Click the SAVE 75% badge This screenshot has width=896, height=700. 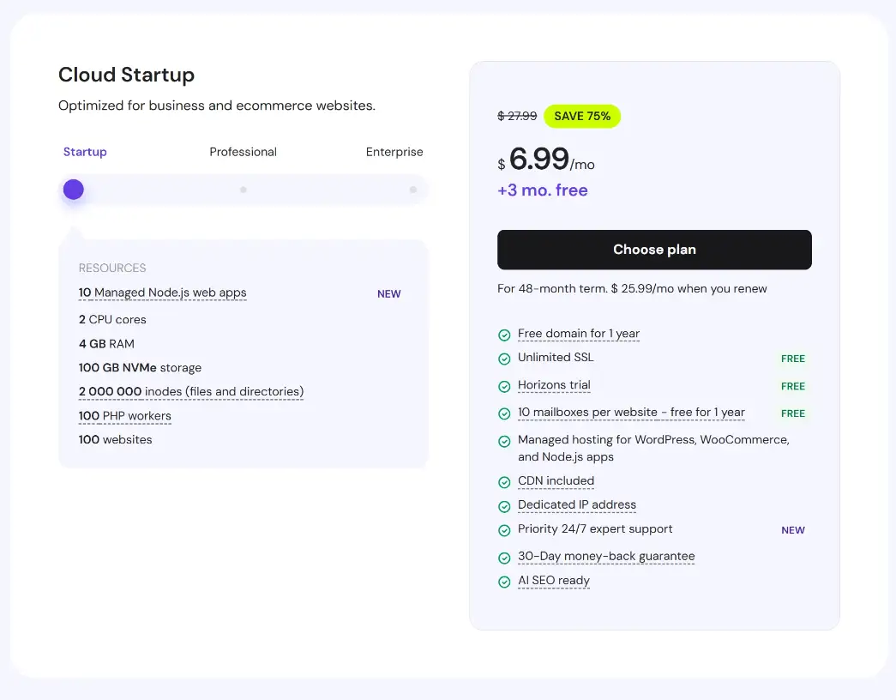pos(582,116)
